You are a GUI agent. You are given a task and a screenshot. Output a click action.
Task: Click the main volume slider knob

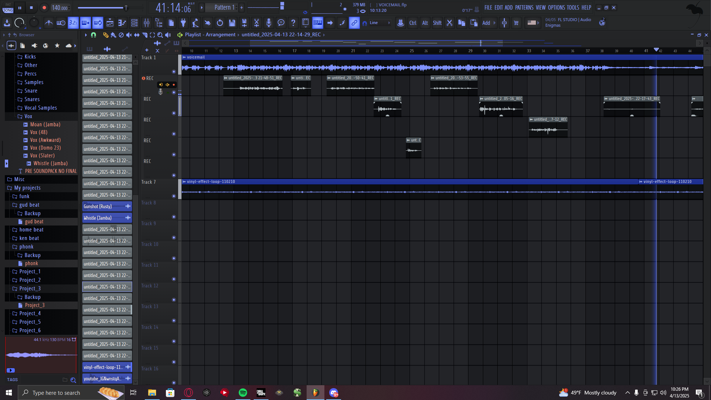[126, 7]
